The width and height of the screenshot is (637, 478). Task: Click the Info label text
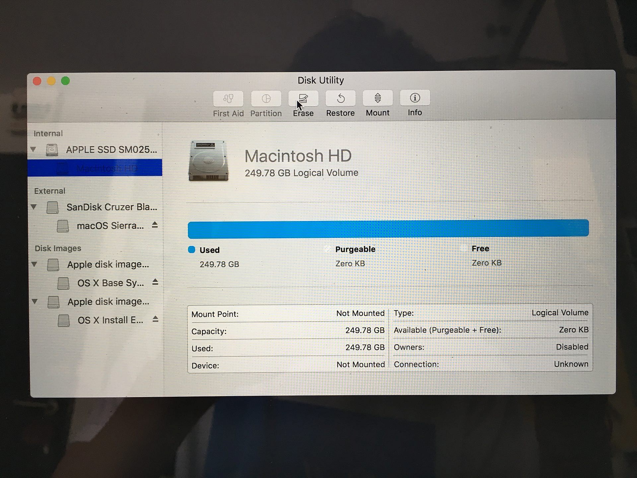point(415,113)
